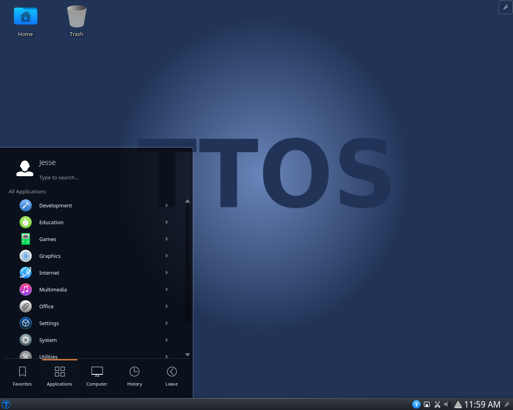Click the Internet globe icon
The width and height of the screenshot is (513, 410).
point(26,273)
